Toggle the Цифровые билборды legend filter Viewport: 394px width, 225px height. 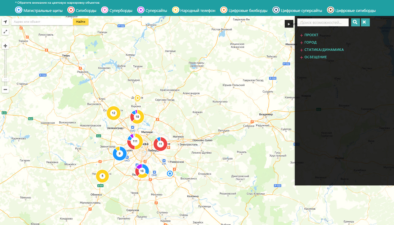pos(244,10)
